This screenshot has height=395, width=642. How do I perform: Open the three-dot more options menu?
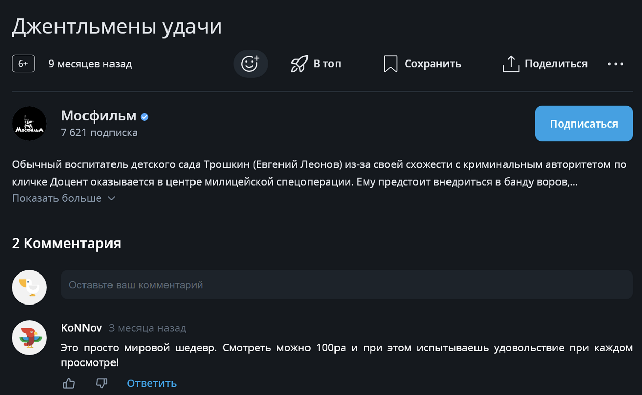[616, 64]
